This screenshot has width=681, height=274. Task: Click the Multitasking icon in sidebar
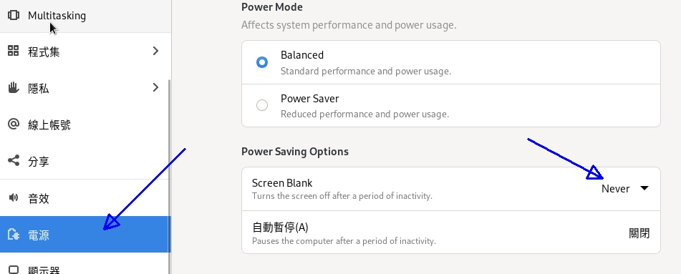click(x=14, y=15)
